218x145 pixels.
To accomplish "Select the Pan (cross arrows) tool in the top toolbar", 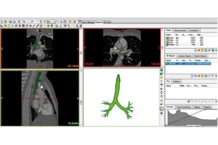I will 45,22.
